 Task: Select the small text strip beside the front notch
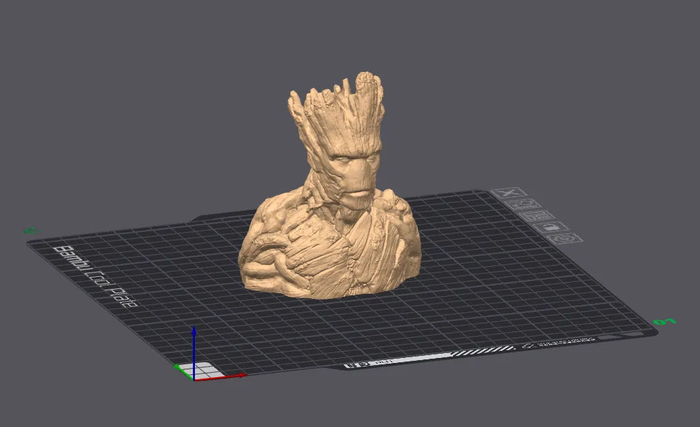click(384, 362)
